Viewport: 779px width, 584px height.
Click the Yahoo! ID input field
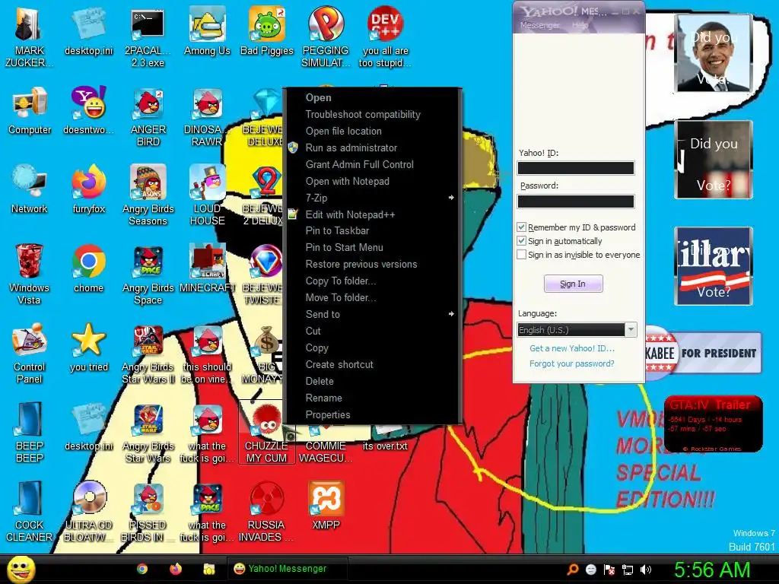point(576,168)
